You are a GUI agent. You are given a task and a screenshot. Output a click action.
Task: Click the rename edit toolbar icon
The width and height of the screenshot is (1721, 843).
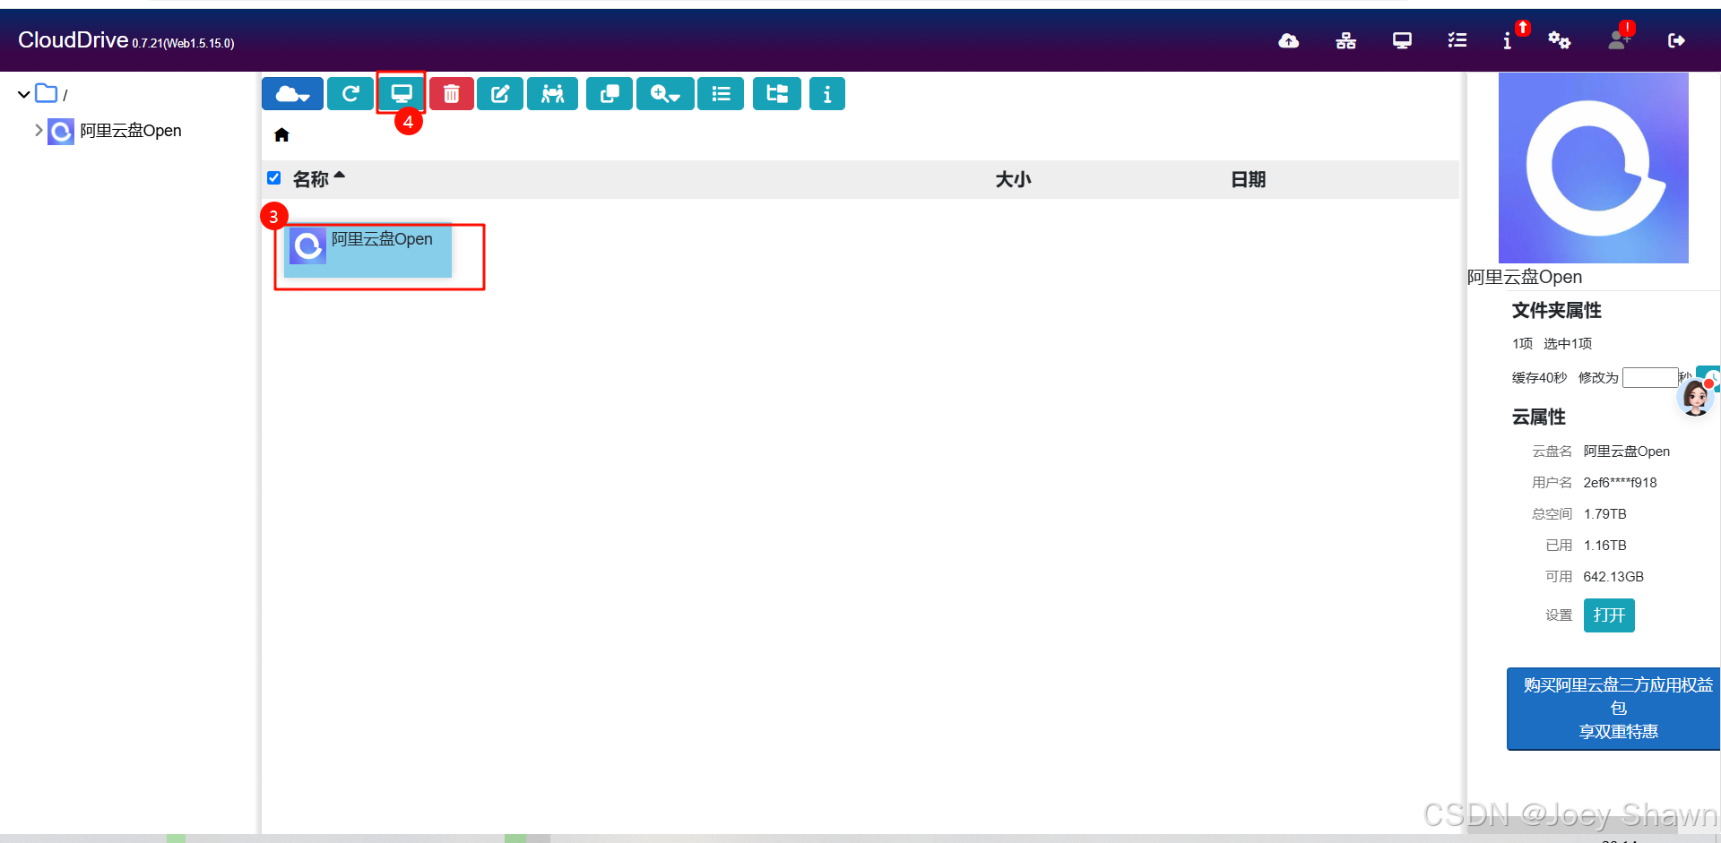tap(500, 94)
